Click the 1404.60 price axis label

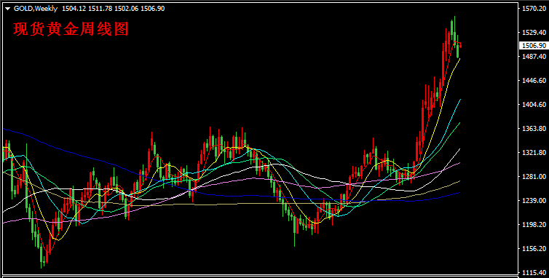(x=534, y=104)
